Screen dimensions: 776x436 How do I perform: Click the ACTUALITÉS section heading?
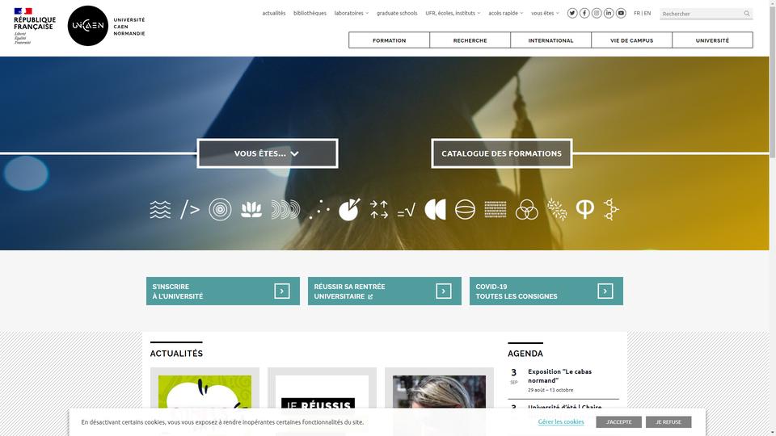pos(176,354)
